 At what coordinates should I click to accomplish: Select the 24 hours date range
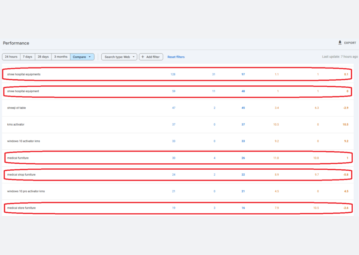coord(11,57)
